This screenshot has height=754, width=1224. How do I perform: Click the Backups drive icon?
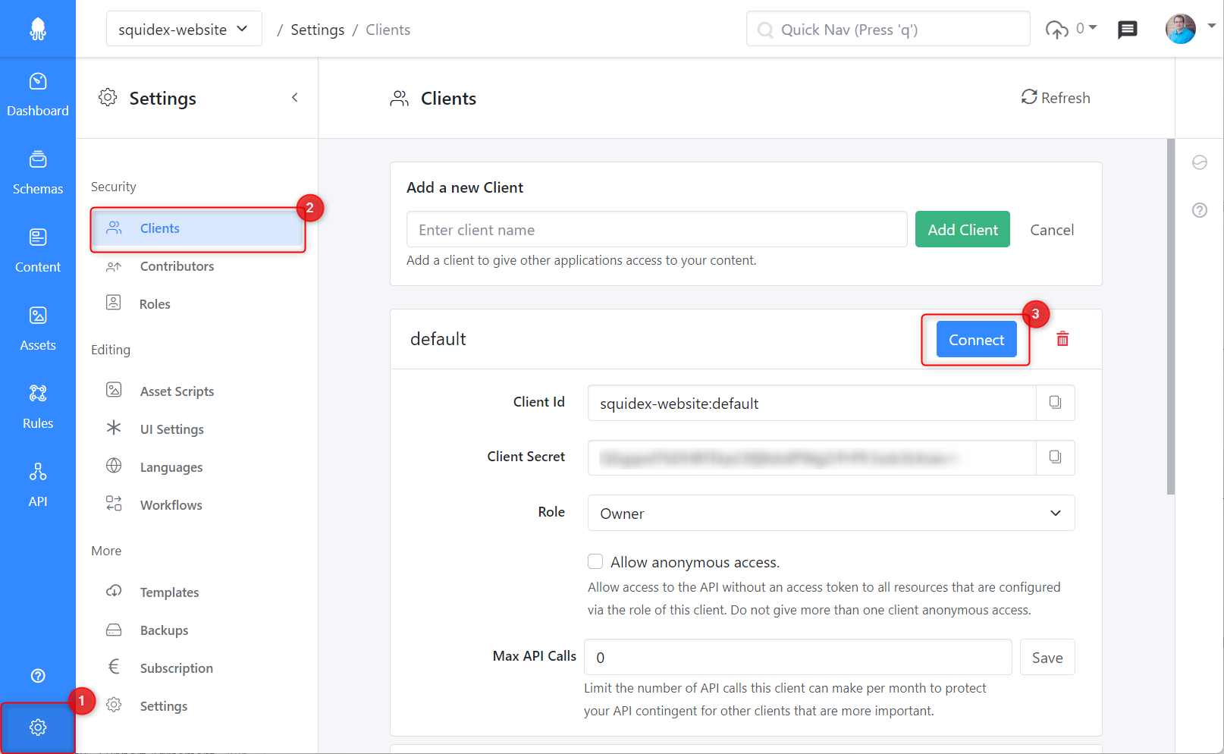click(114, 630)
